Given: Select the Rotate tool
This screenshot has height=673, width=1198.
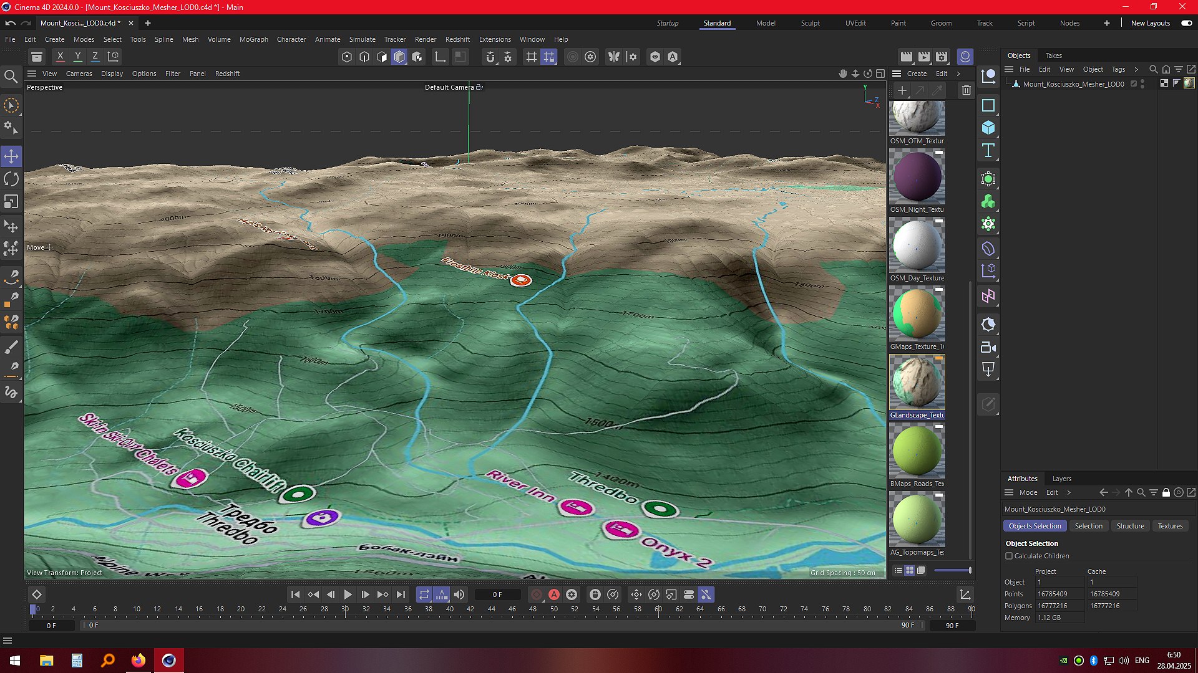Looking at the screenshot, I should pos(11,179).
